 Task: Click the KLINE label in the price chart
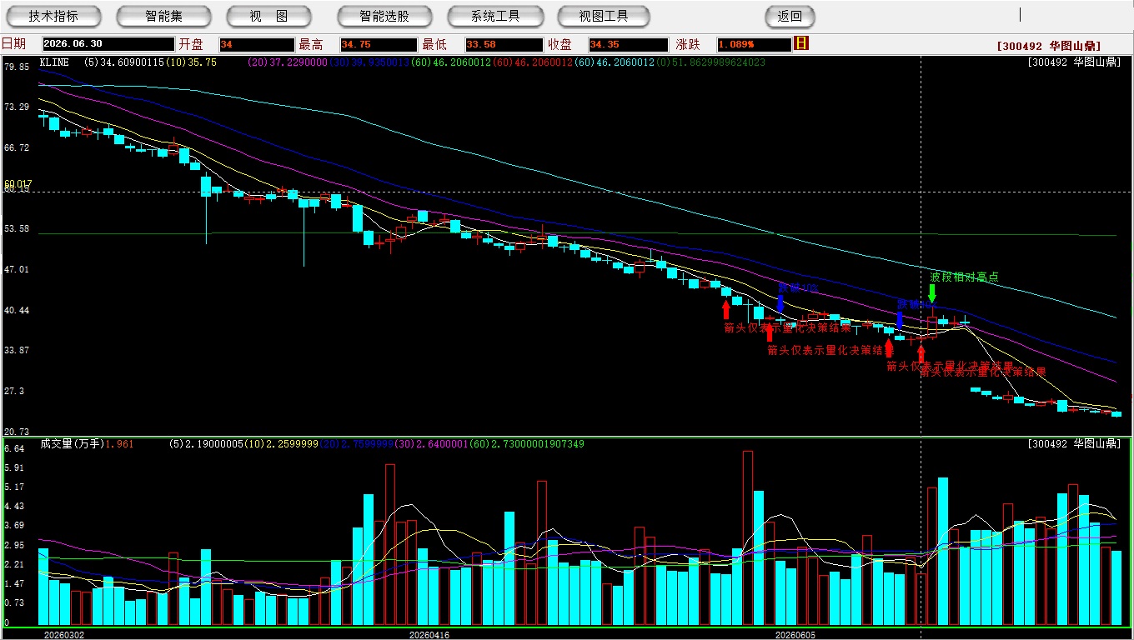click(x=56, y=62)
